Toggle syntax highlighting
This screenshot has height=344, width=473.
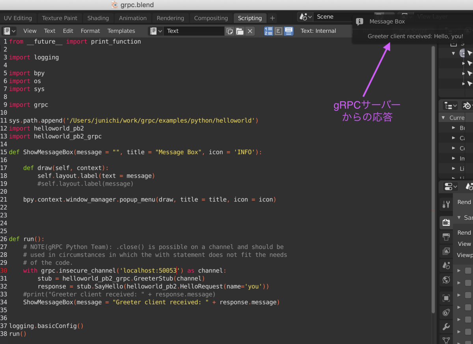pyautogui.click(x=289, y=31)
